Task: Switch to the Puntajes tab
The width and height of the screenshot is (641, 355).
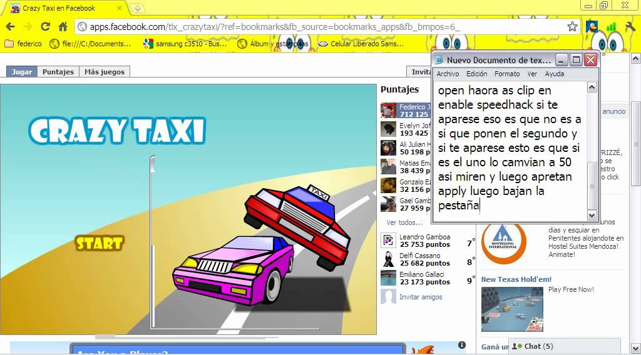Action: click(x=58, y=72)
